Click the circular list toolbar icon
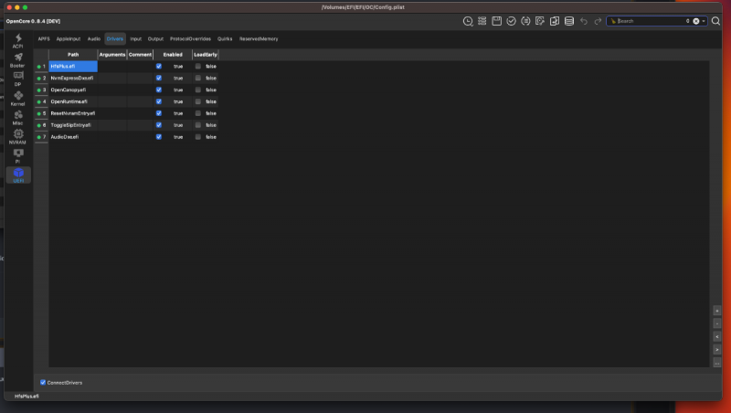 click(525, 21)
